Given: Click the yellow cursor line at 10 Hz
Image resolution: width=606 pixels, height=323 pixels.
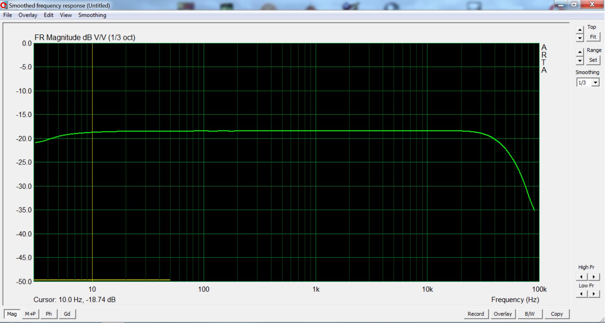Looking at the screenshot, I should (92, 162).
